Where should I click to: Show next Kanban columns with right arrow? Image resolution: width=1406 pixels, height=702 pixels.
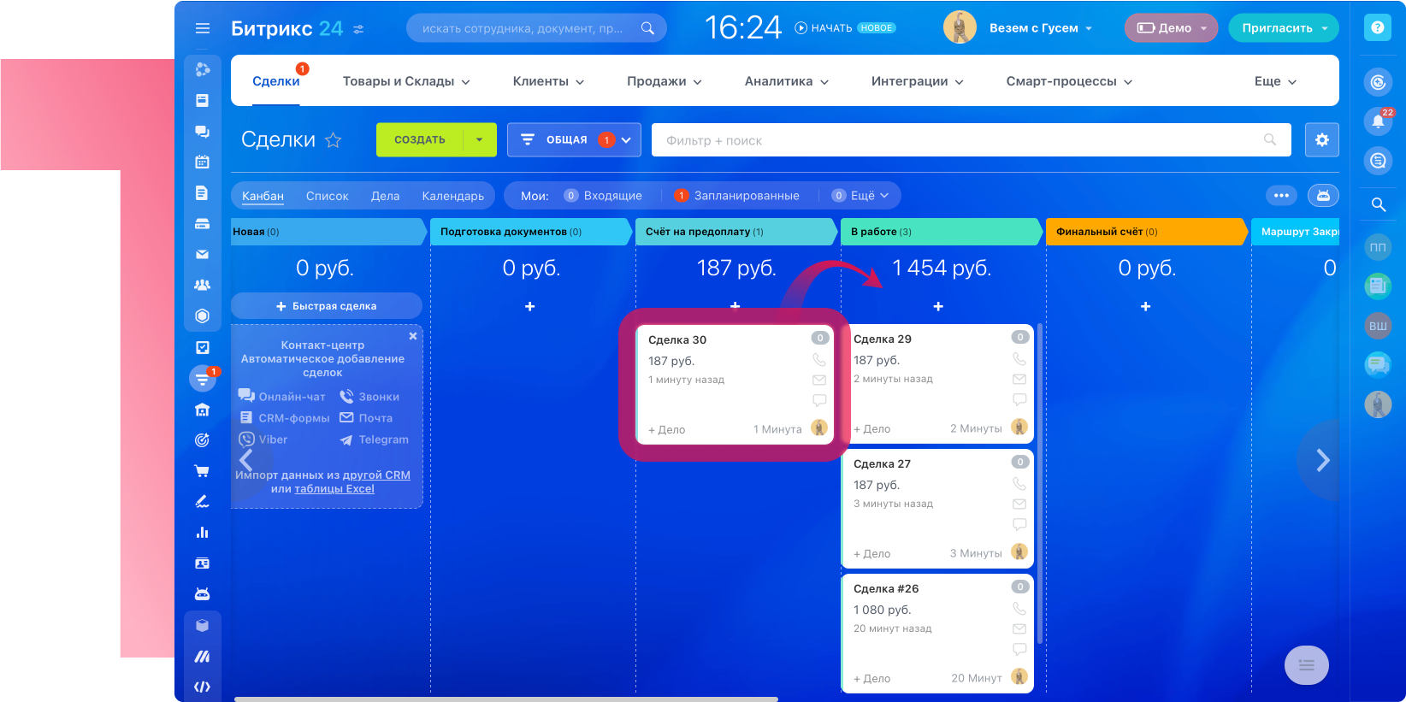[1322, 461]
